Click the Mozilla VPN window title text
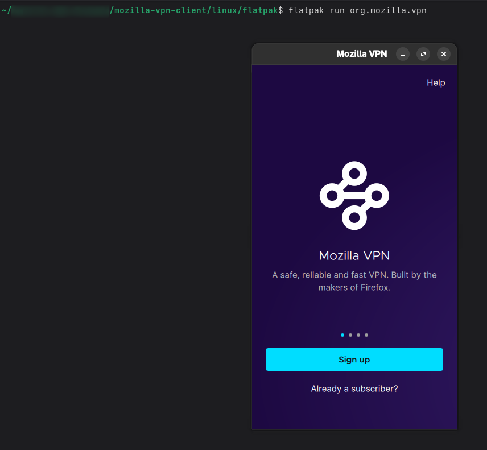This screenshot has width=487, height=450. [361, 54]
